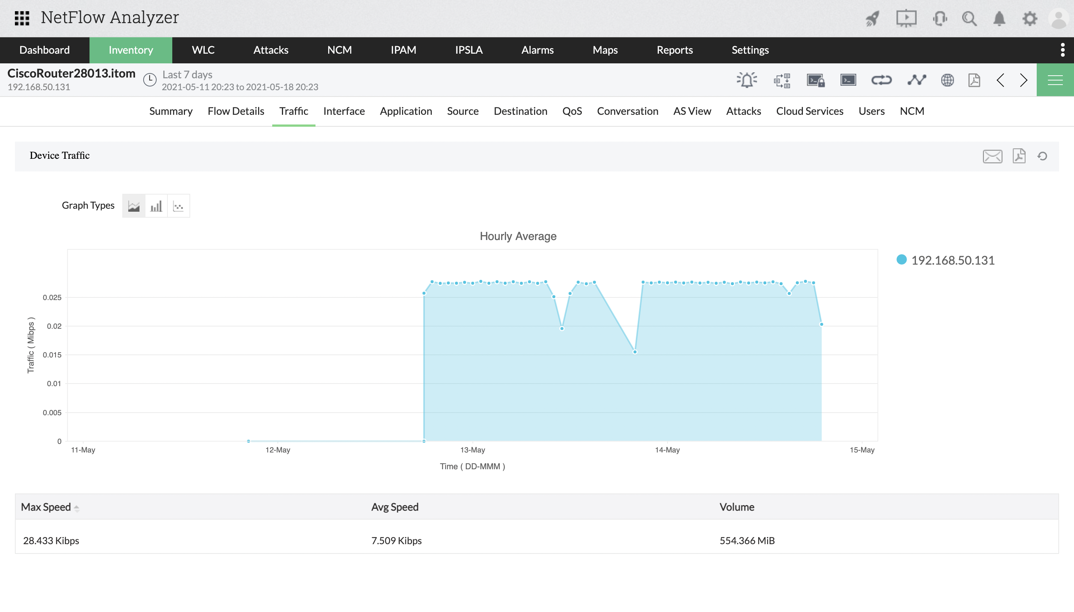This screenshot has width=1074, height=612.
Task: Toggle the 192.168.50.131 legend series
Action: pos(952,260)
